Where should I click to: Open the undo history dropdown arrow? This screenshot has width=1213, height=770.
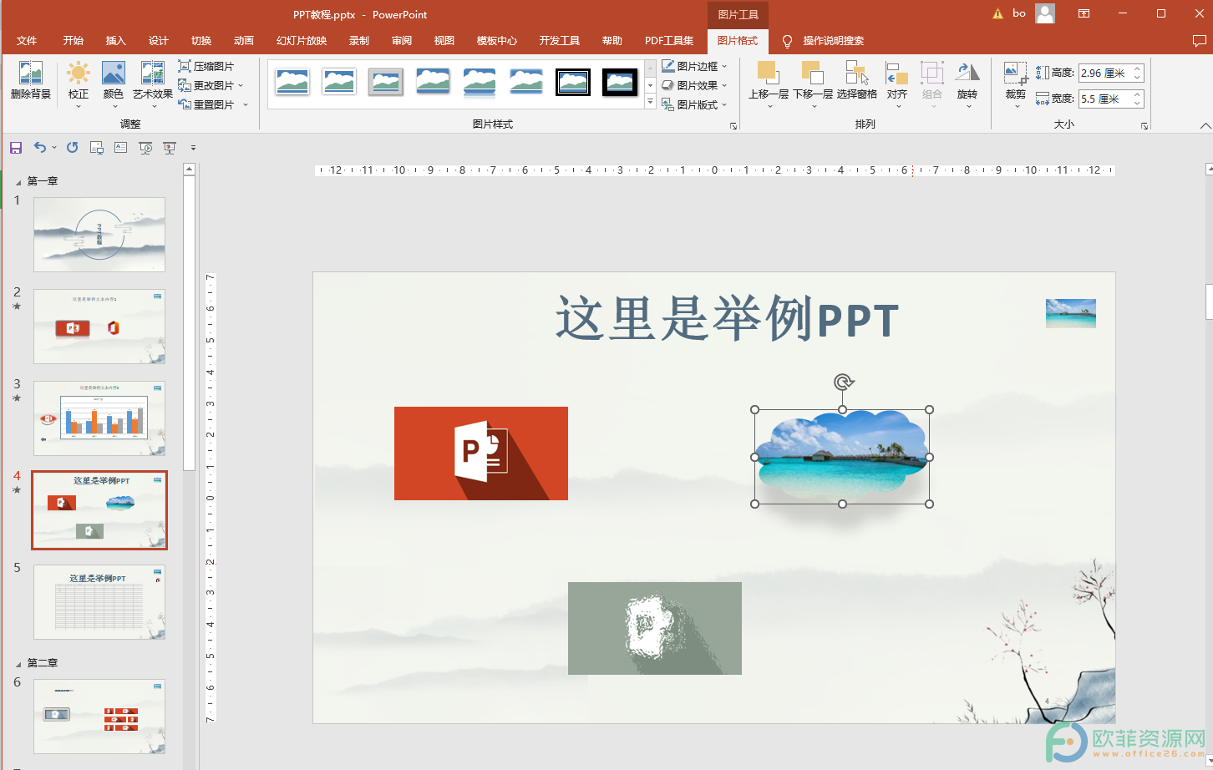(54, 148)
